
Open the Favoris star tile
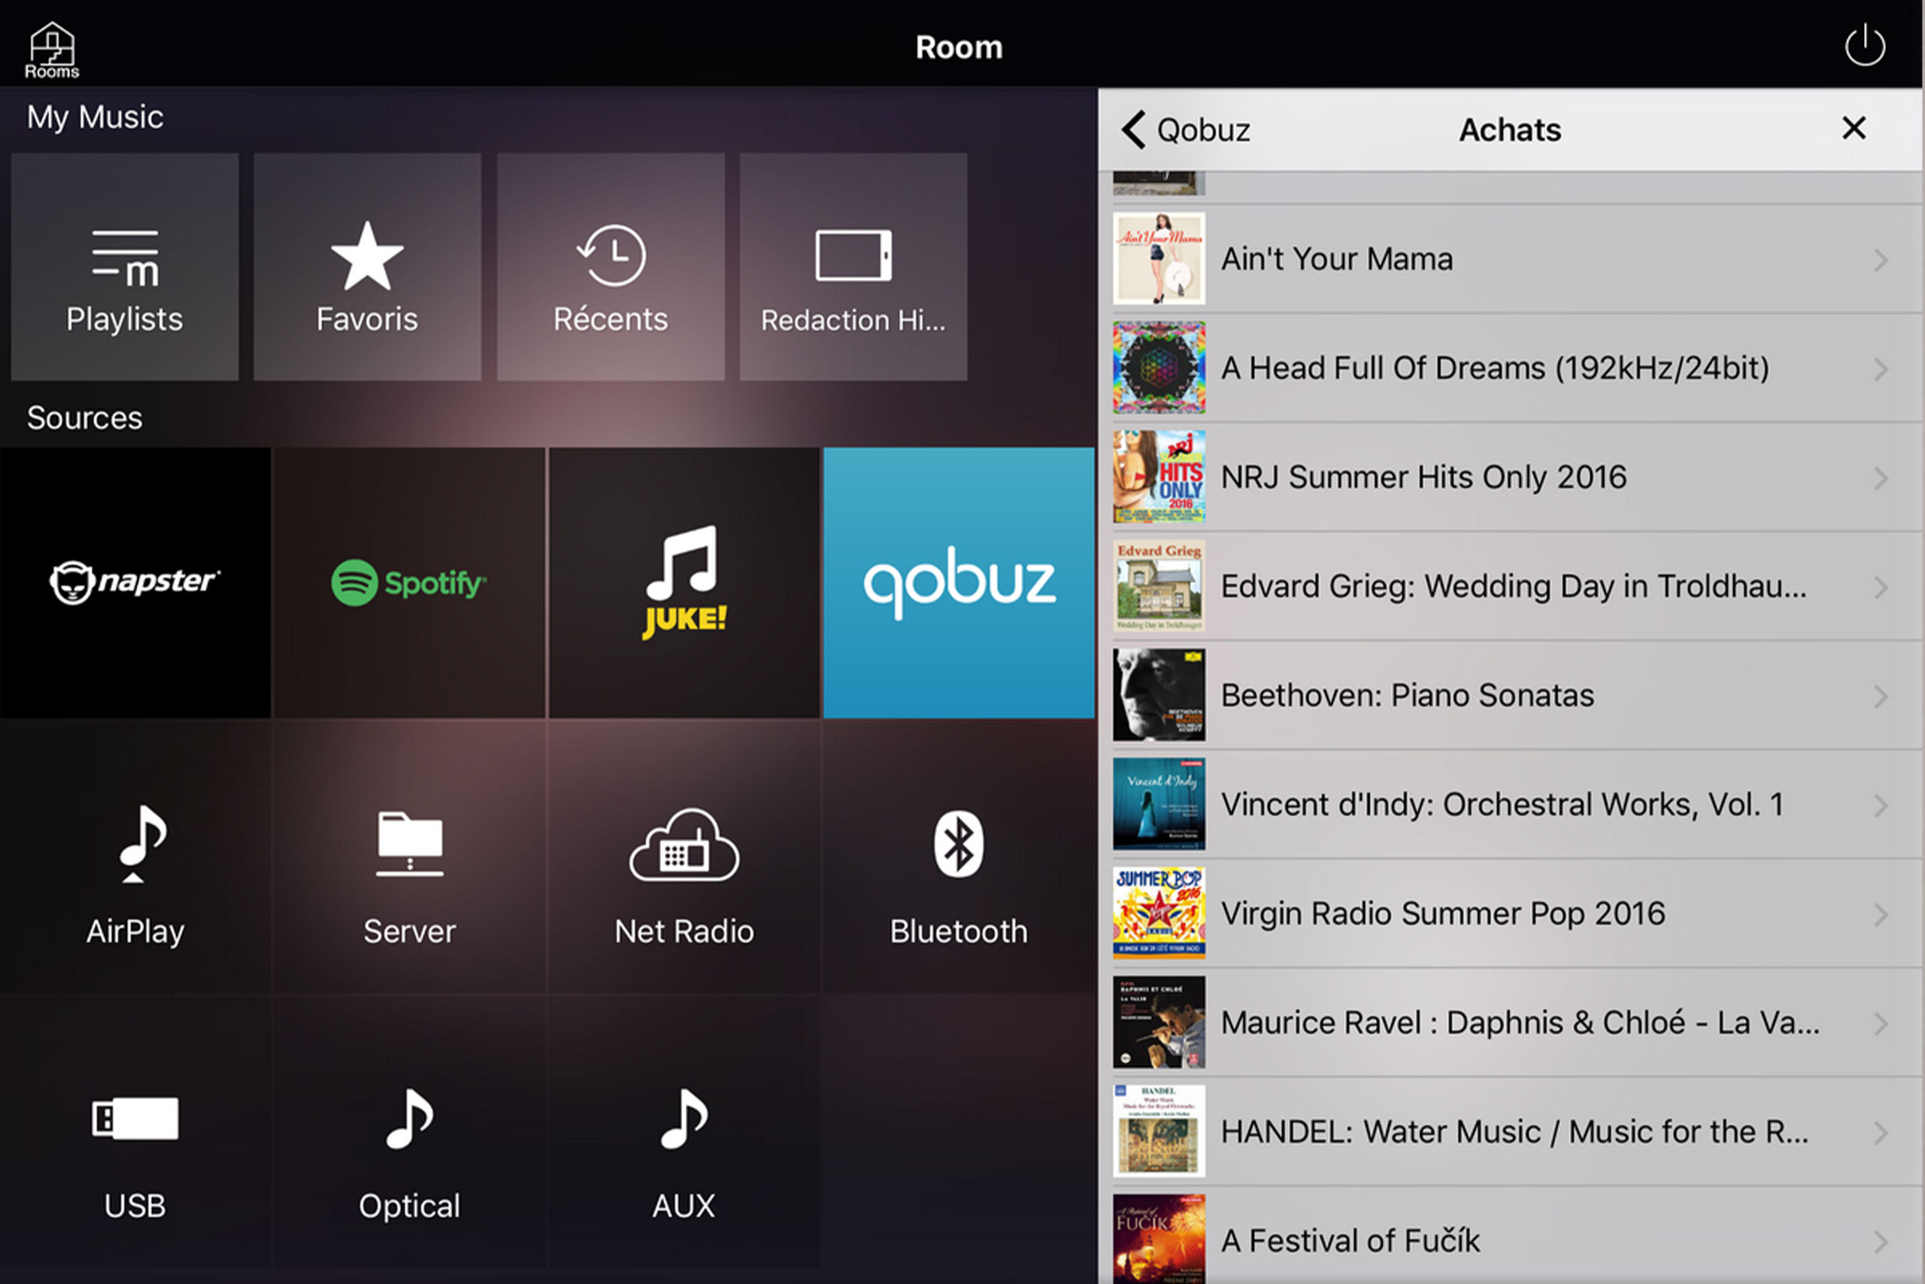tap(368, 267)
